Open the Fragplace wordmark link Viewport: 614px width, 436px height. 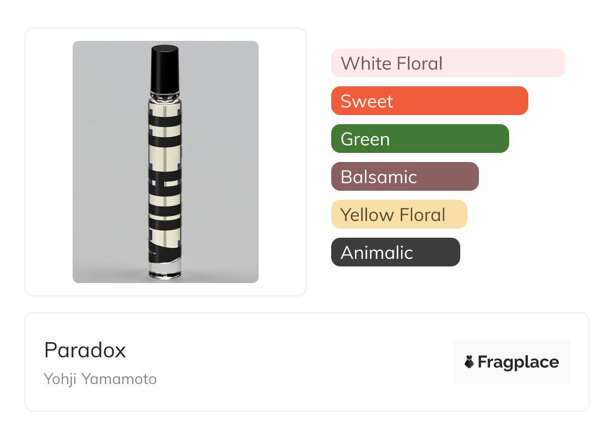pos(518,362)
